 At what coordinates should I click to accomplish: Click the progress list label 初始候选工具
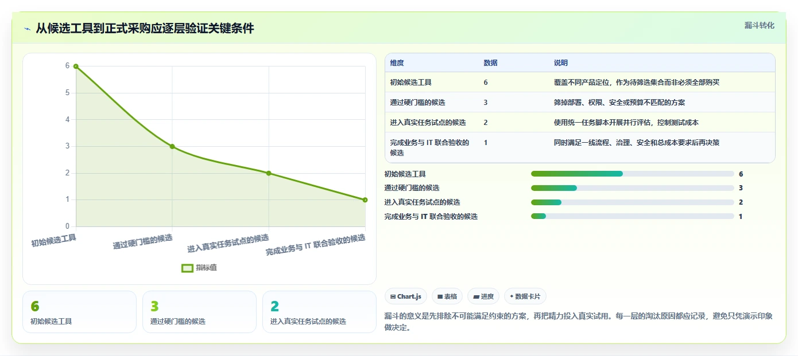coord(405,174)
